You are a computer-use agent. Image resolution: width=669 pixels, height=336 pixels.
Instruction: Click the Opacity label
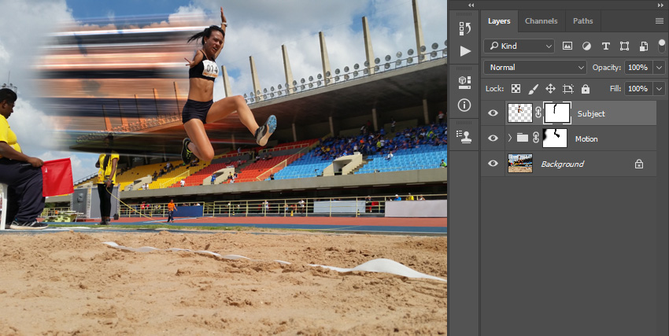[x=606, y=68]
